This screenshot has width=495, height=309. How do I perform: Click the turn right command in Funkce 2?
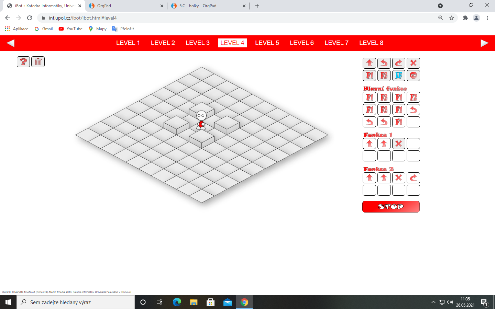pyautogui.click(x=413, y=178)
